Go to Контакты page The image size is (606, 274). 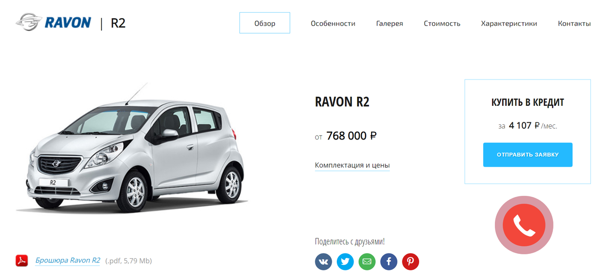(x=574, y=23)
